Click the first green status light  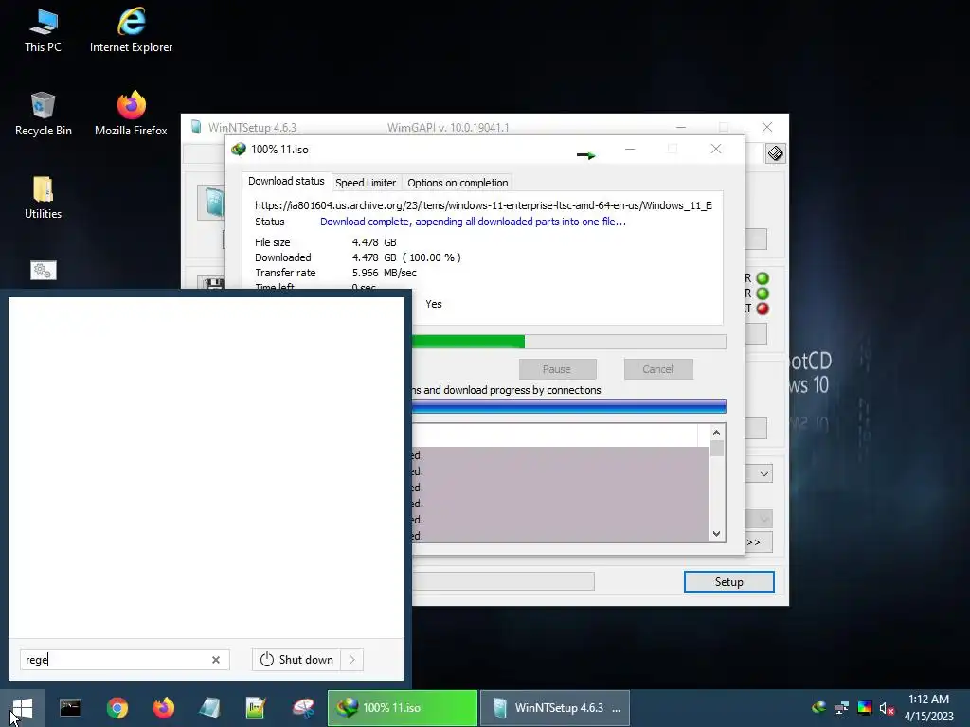pyautogui.click(x=763, y=278)
